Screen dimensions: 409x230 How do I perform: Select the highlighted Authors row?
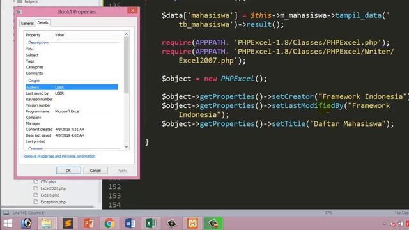coord(72,87)
